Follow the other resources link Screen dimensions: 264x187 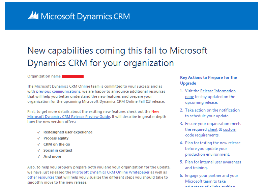tap(40, 177)
